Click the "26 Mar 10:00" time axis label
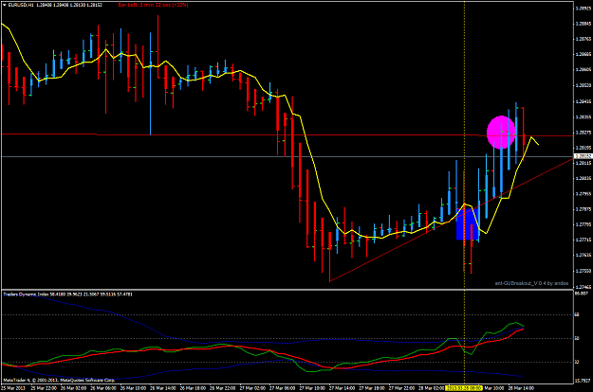Viewport: 593px width, 392px height. coord(134,388)
